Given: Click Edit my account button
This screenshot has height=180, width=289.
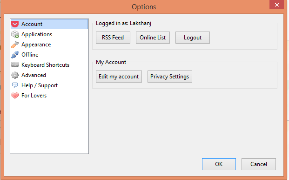Looking at the screenshot, I should 119,77.
